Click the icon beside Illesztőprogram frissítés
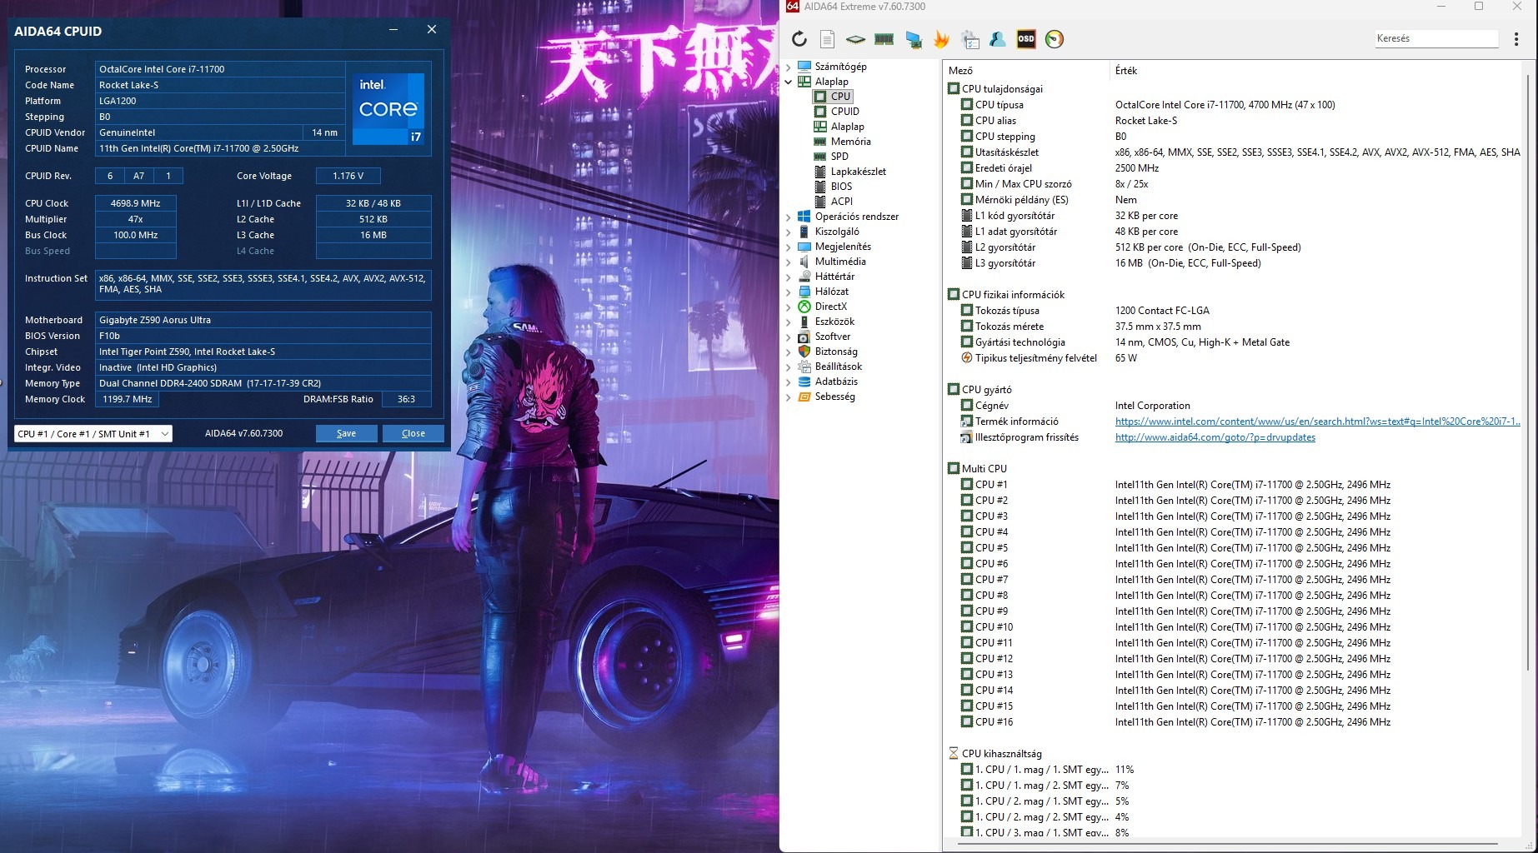The height and width of the screenshot is (853, 1538). (967, 437)
